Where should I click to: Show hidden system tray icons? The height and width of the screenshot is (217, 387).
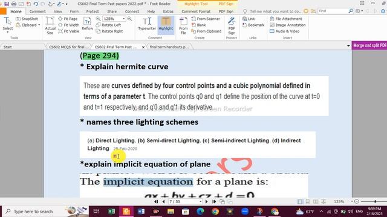click(321, 212)
